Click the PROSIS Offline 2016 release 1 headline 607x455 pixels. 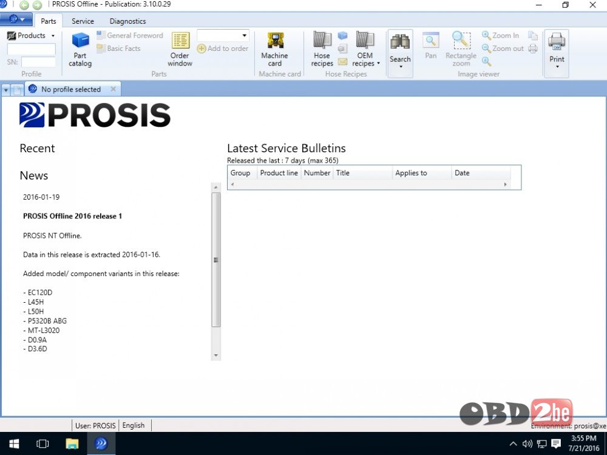72,217
